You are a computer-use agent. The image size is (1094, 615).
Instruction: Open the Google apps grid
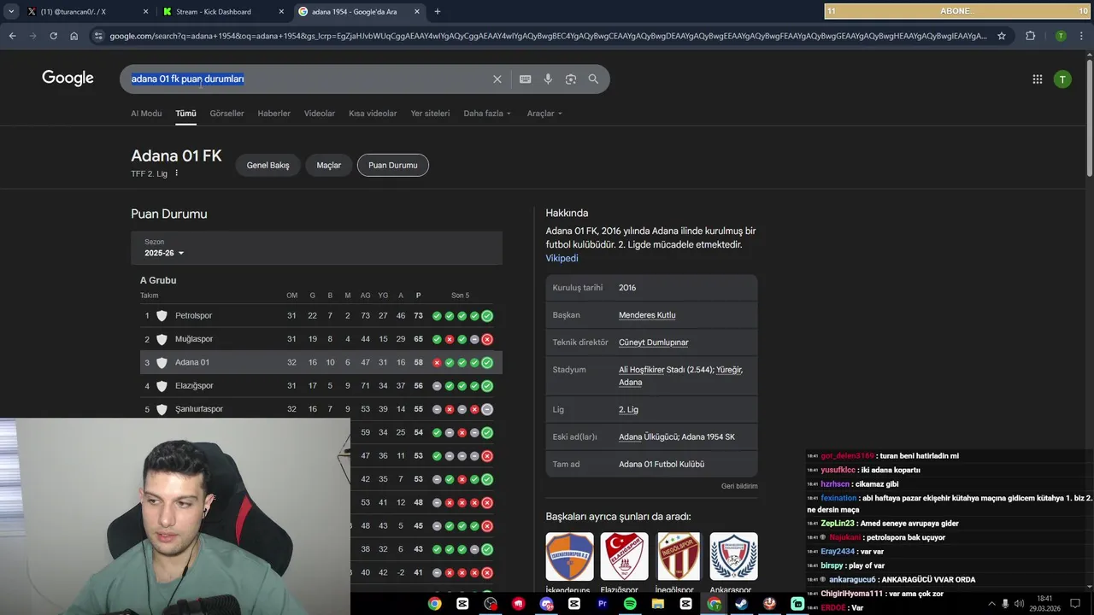(1038, 79)
